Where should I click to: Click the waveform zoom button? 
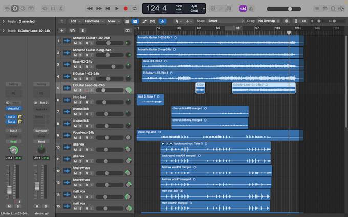tap(287, 21)
